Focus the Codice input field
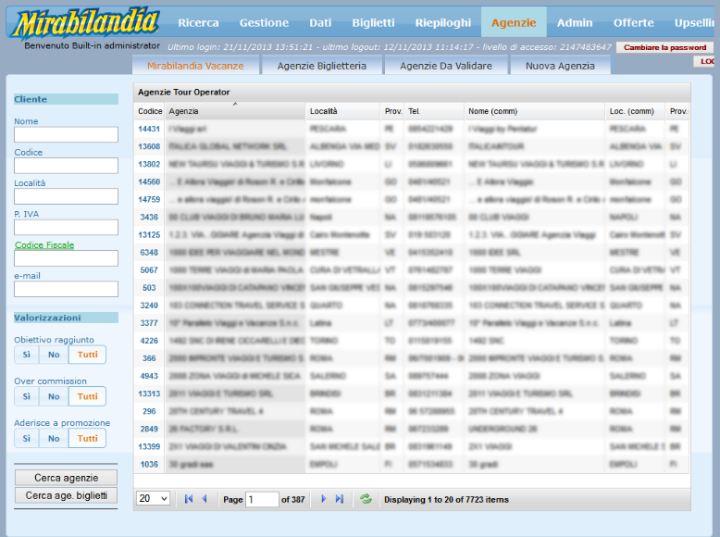 click(x=66, y=166)
